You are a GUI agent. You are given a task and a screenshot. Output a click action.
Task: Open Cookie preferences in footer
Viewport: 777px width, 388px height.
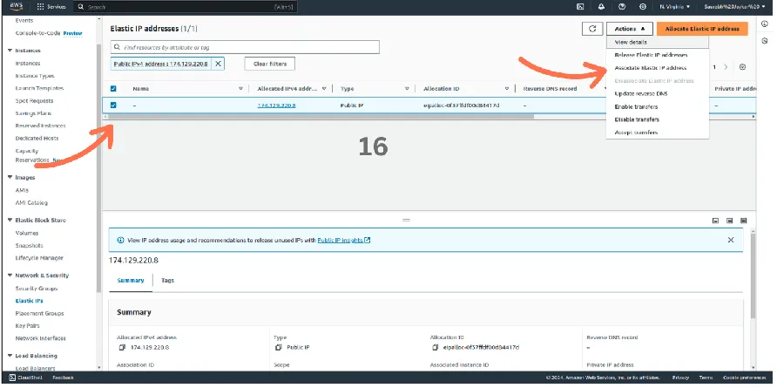click(744, 378)
